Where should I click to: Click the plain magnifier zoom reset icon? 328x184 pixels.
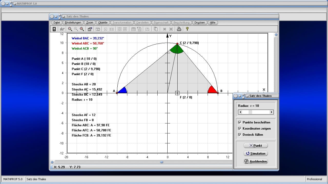click(76, 29)
